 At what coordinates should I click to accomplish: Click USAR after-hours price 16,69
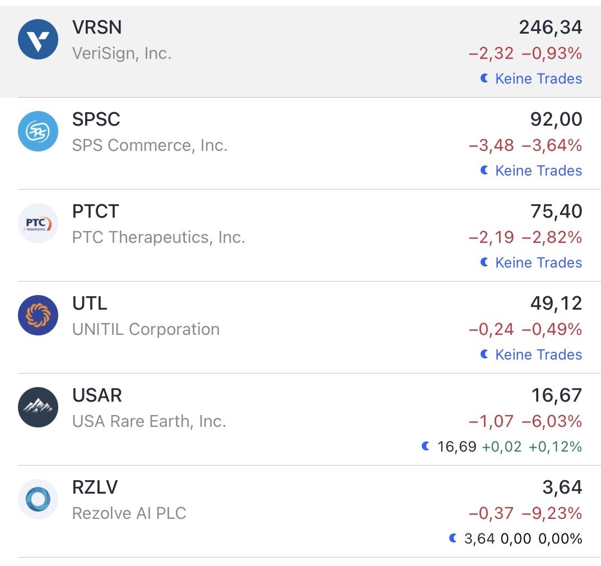pyautogui.click(x=456, y=447)
